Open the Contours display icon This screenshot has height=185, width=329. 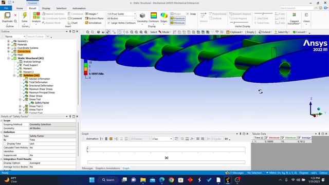point(154,15)
